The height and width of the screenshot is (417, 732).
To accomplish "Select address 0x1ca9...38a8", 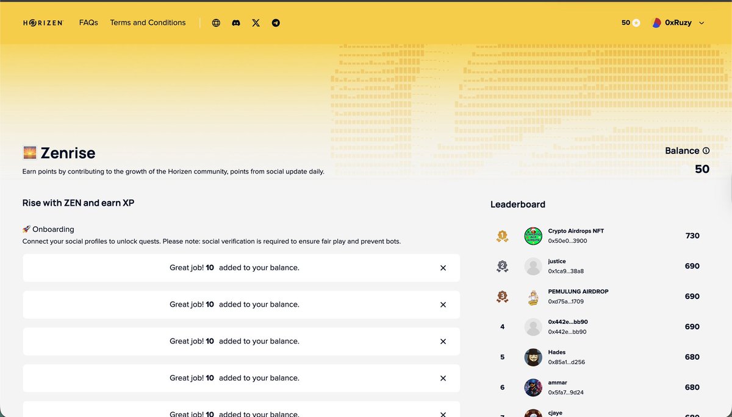I will pos(566,272).
